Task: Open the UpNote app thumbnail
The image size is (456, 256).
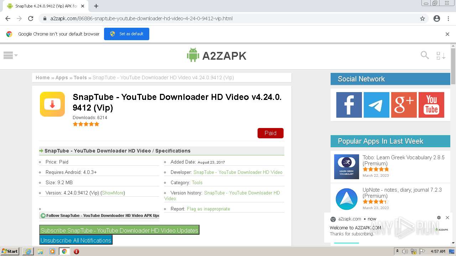Action: (x=347, y=199)
